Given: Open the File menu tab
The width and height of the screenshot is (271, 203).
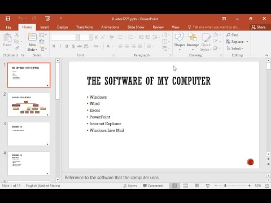Looking at the screenshot, I should (8, 27).
